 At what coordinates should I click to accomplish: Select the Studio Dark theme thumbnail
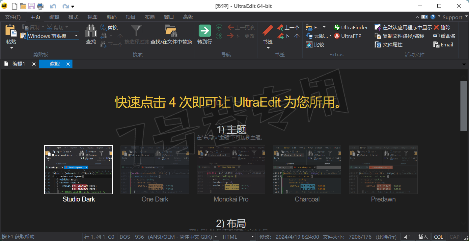click(79, 170)
